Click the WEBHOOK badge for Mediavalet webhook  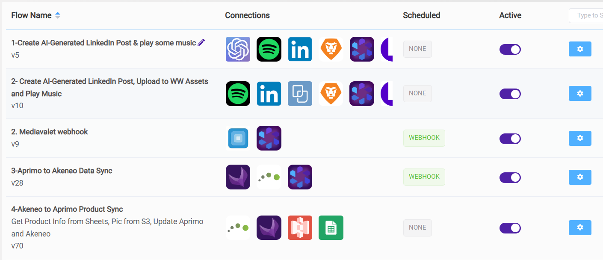(424, 138)
